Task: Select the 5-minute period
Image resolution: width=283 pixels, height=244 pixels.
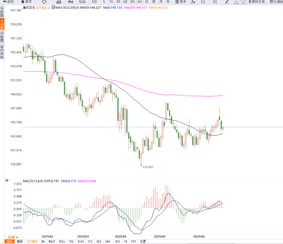Action: click(x=104, y=2)
